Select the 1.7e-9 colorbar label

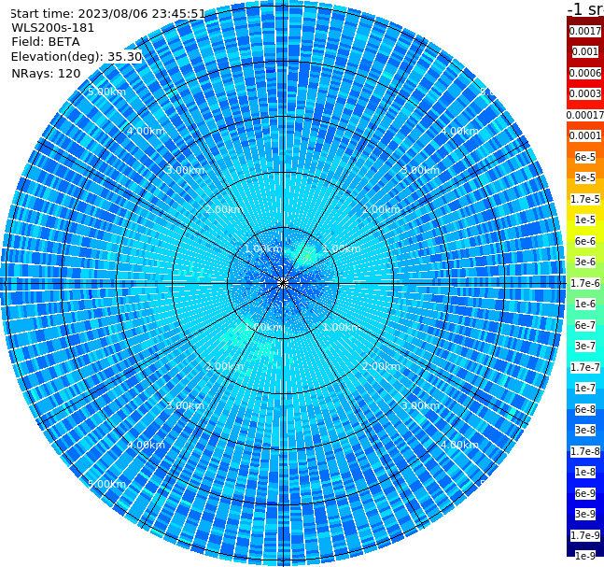pos(585,535)
